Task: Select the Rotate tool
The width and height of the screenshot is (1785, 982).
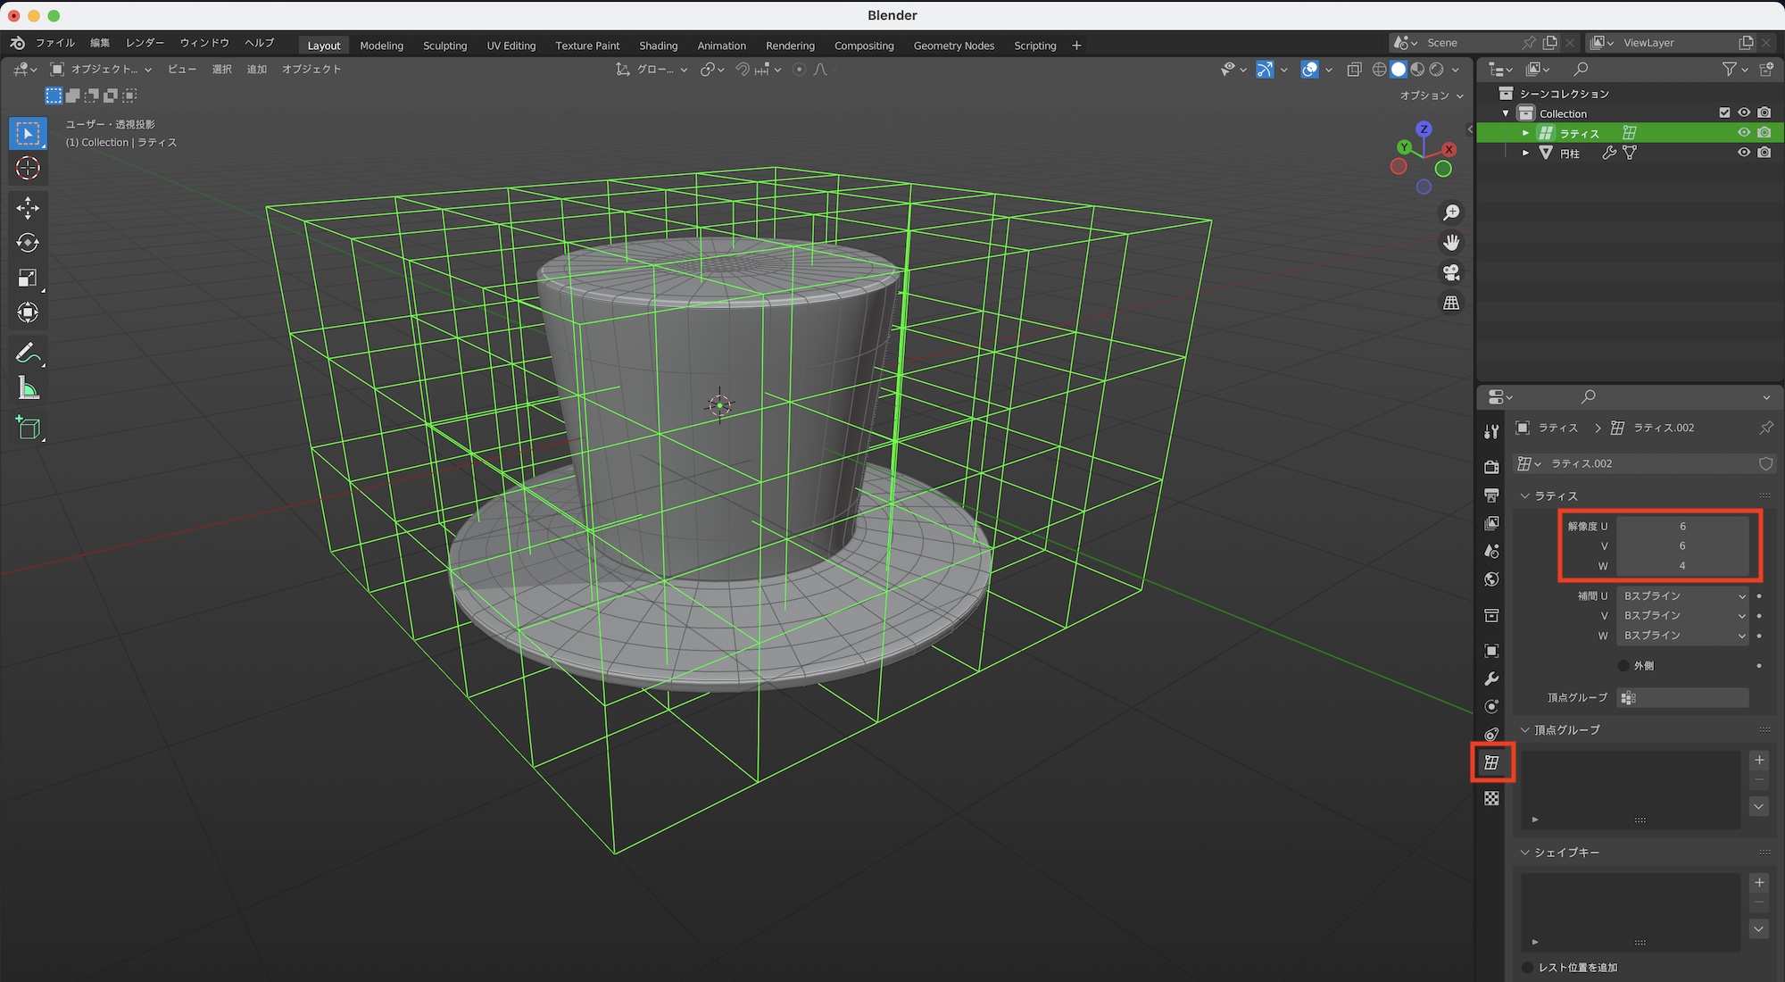Action: [28, 243]
